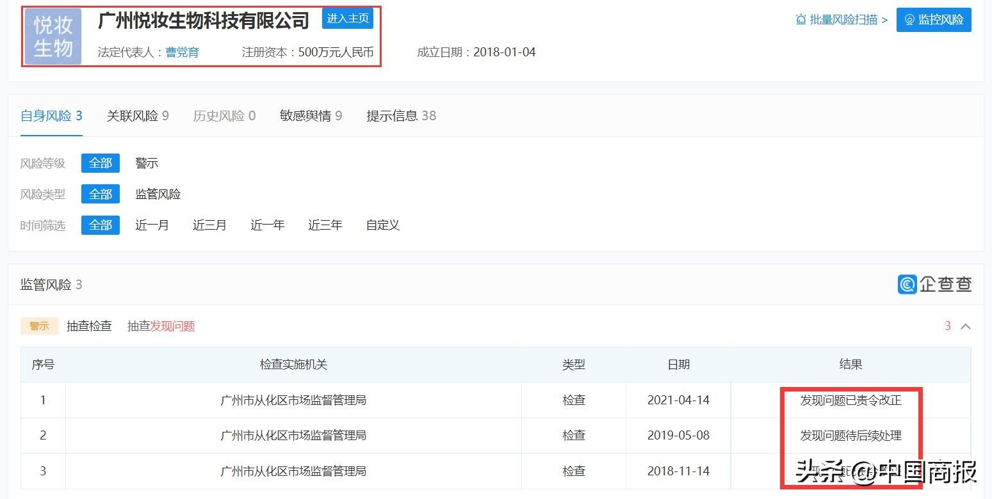Click the 企查查 blue logo icon
This screenshot has width=992, height=499.
pyautogui.click(x=907, y=284)
